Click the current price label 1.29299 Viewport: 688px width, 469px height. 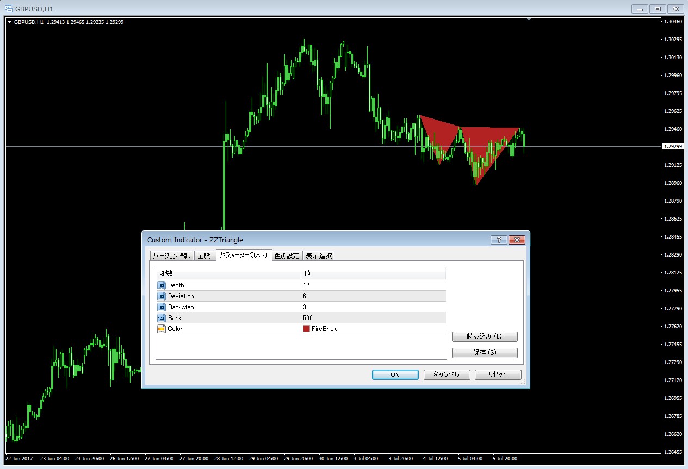pos(673,147)
